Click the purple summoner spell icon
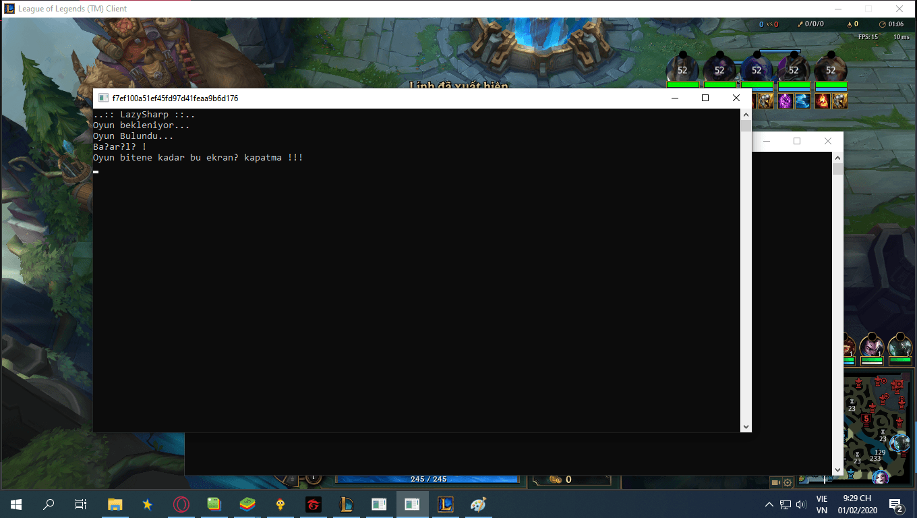The image size is (917, 518). [x=786, y=100]
